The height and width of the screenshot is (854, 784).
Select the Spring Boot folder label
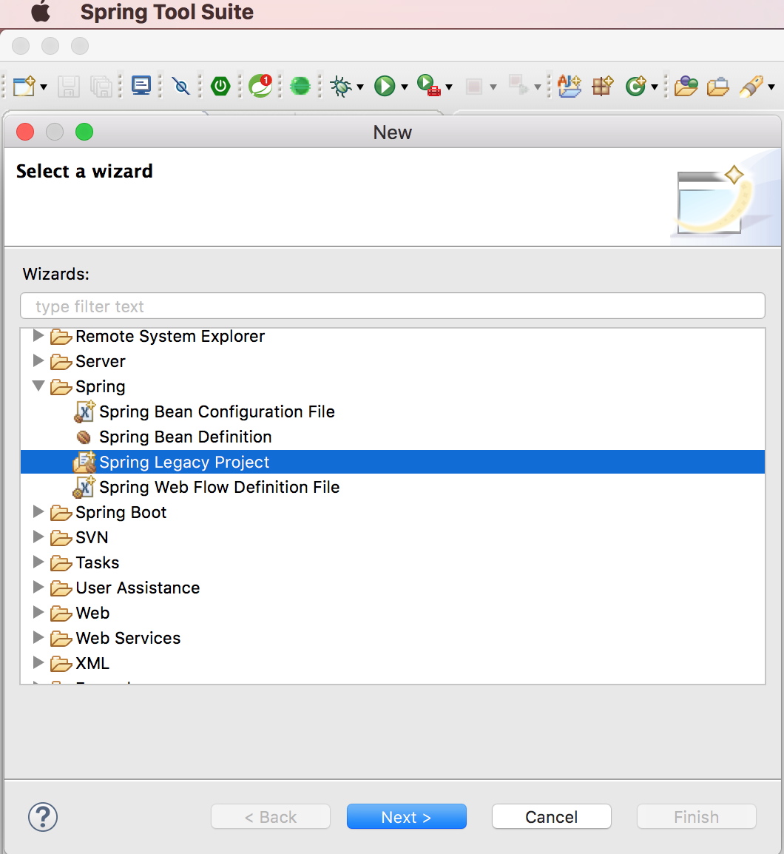pyautogui.click(x=121, y=513)
